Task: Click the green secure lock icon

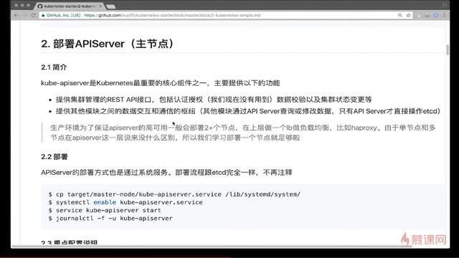Action: pyautogui.click(x=43, y=15)
